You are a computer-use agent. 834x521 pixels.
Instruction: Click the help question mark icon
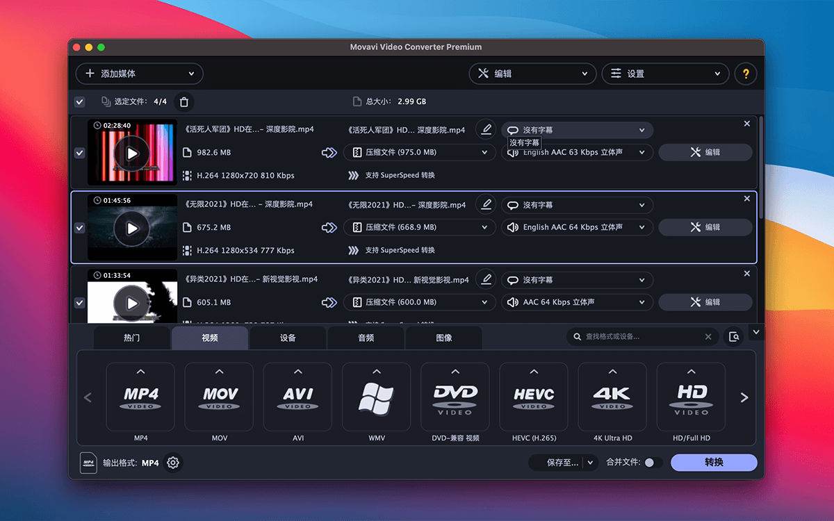click(x=746, y=74)
